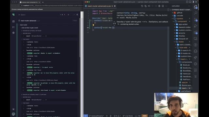Toggle VS Code layout customize icon in title bar
This screenshot has width=209, height=117.
(x=196, y=2)
